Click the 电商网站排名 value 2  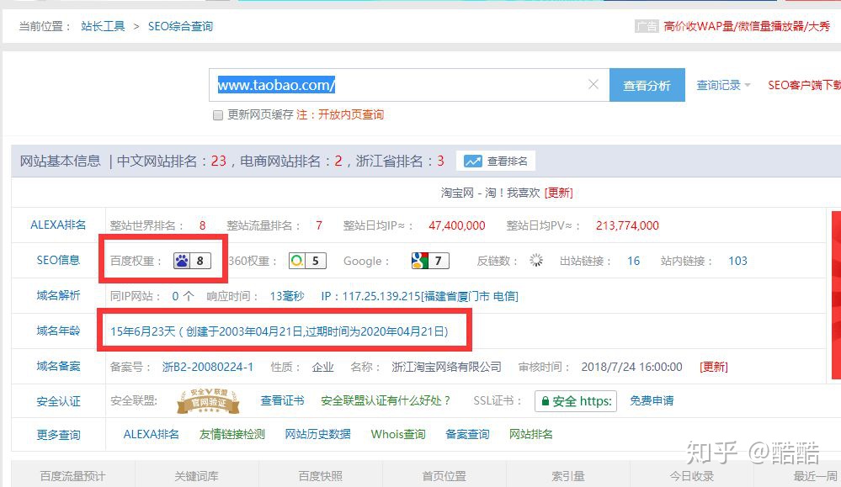coord(338,161)
